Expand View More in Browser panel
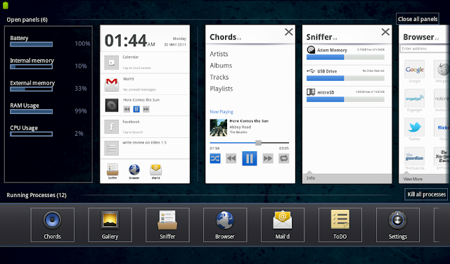Viewport: 450px width, 264px height. (425, 179)
